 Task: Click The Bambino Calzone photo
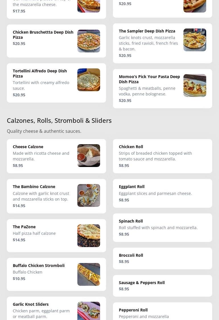click(x=89, y=195)
